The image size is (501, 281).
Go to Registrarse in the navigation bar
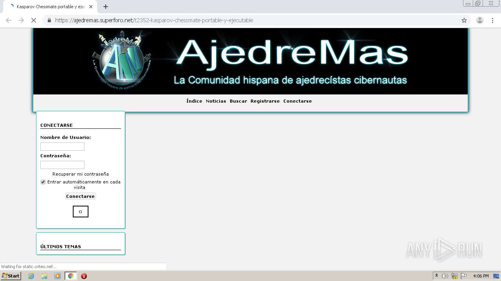click(265, 101)
